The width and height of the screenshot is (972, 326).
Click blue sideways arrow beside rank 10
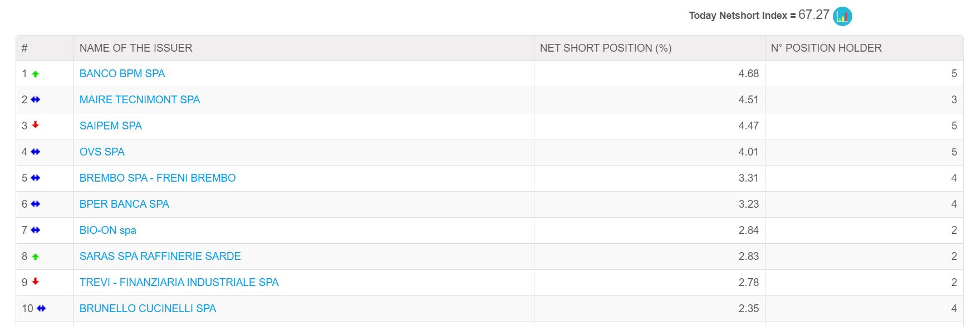41,308
